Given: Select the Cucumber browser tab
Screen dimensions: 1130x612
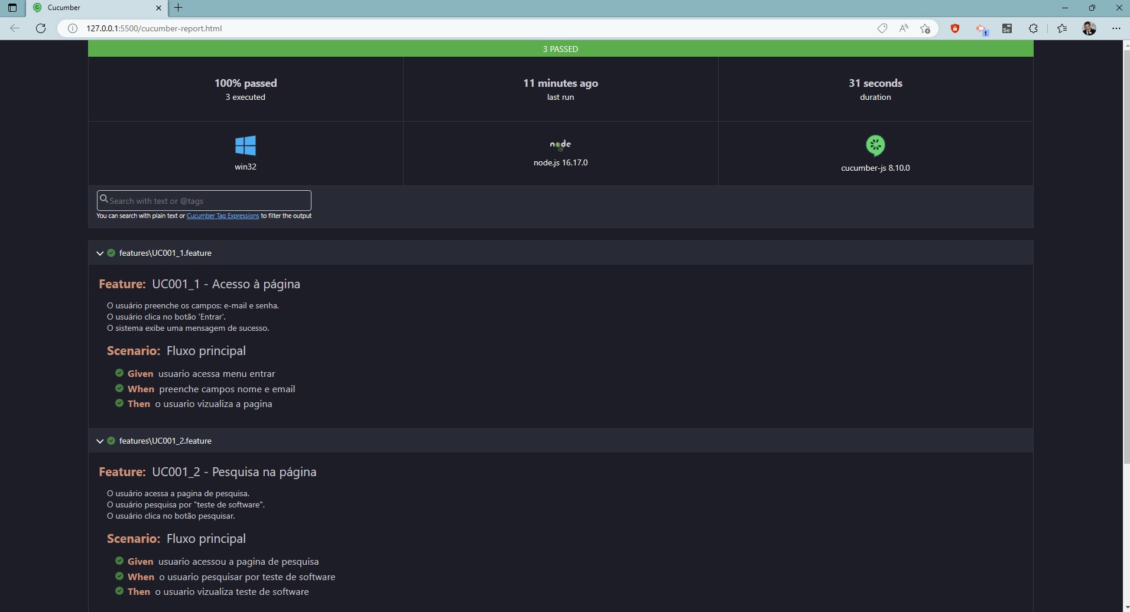Looking at the screenshot, I should [x=96, y=8].
